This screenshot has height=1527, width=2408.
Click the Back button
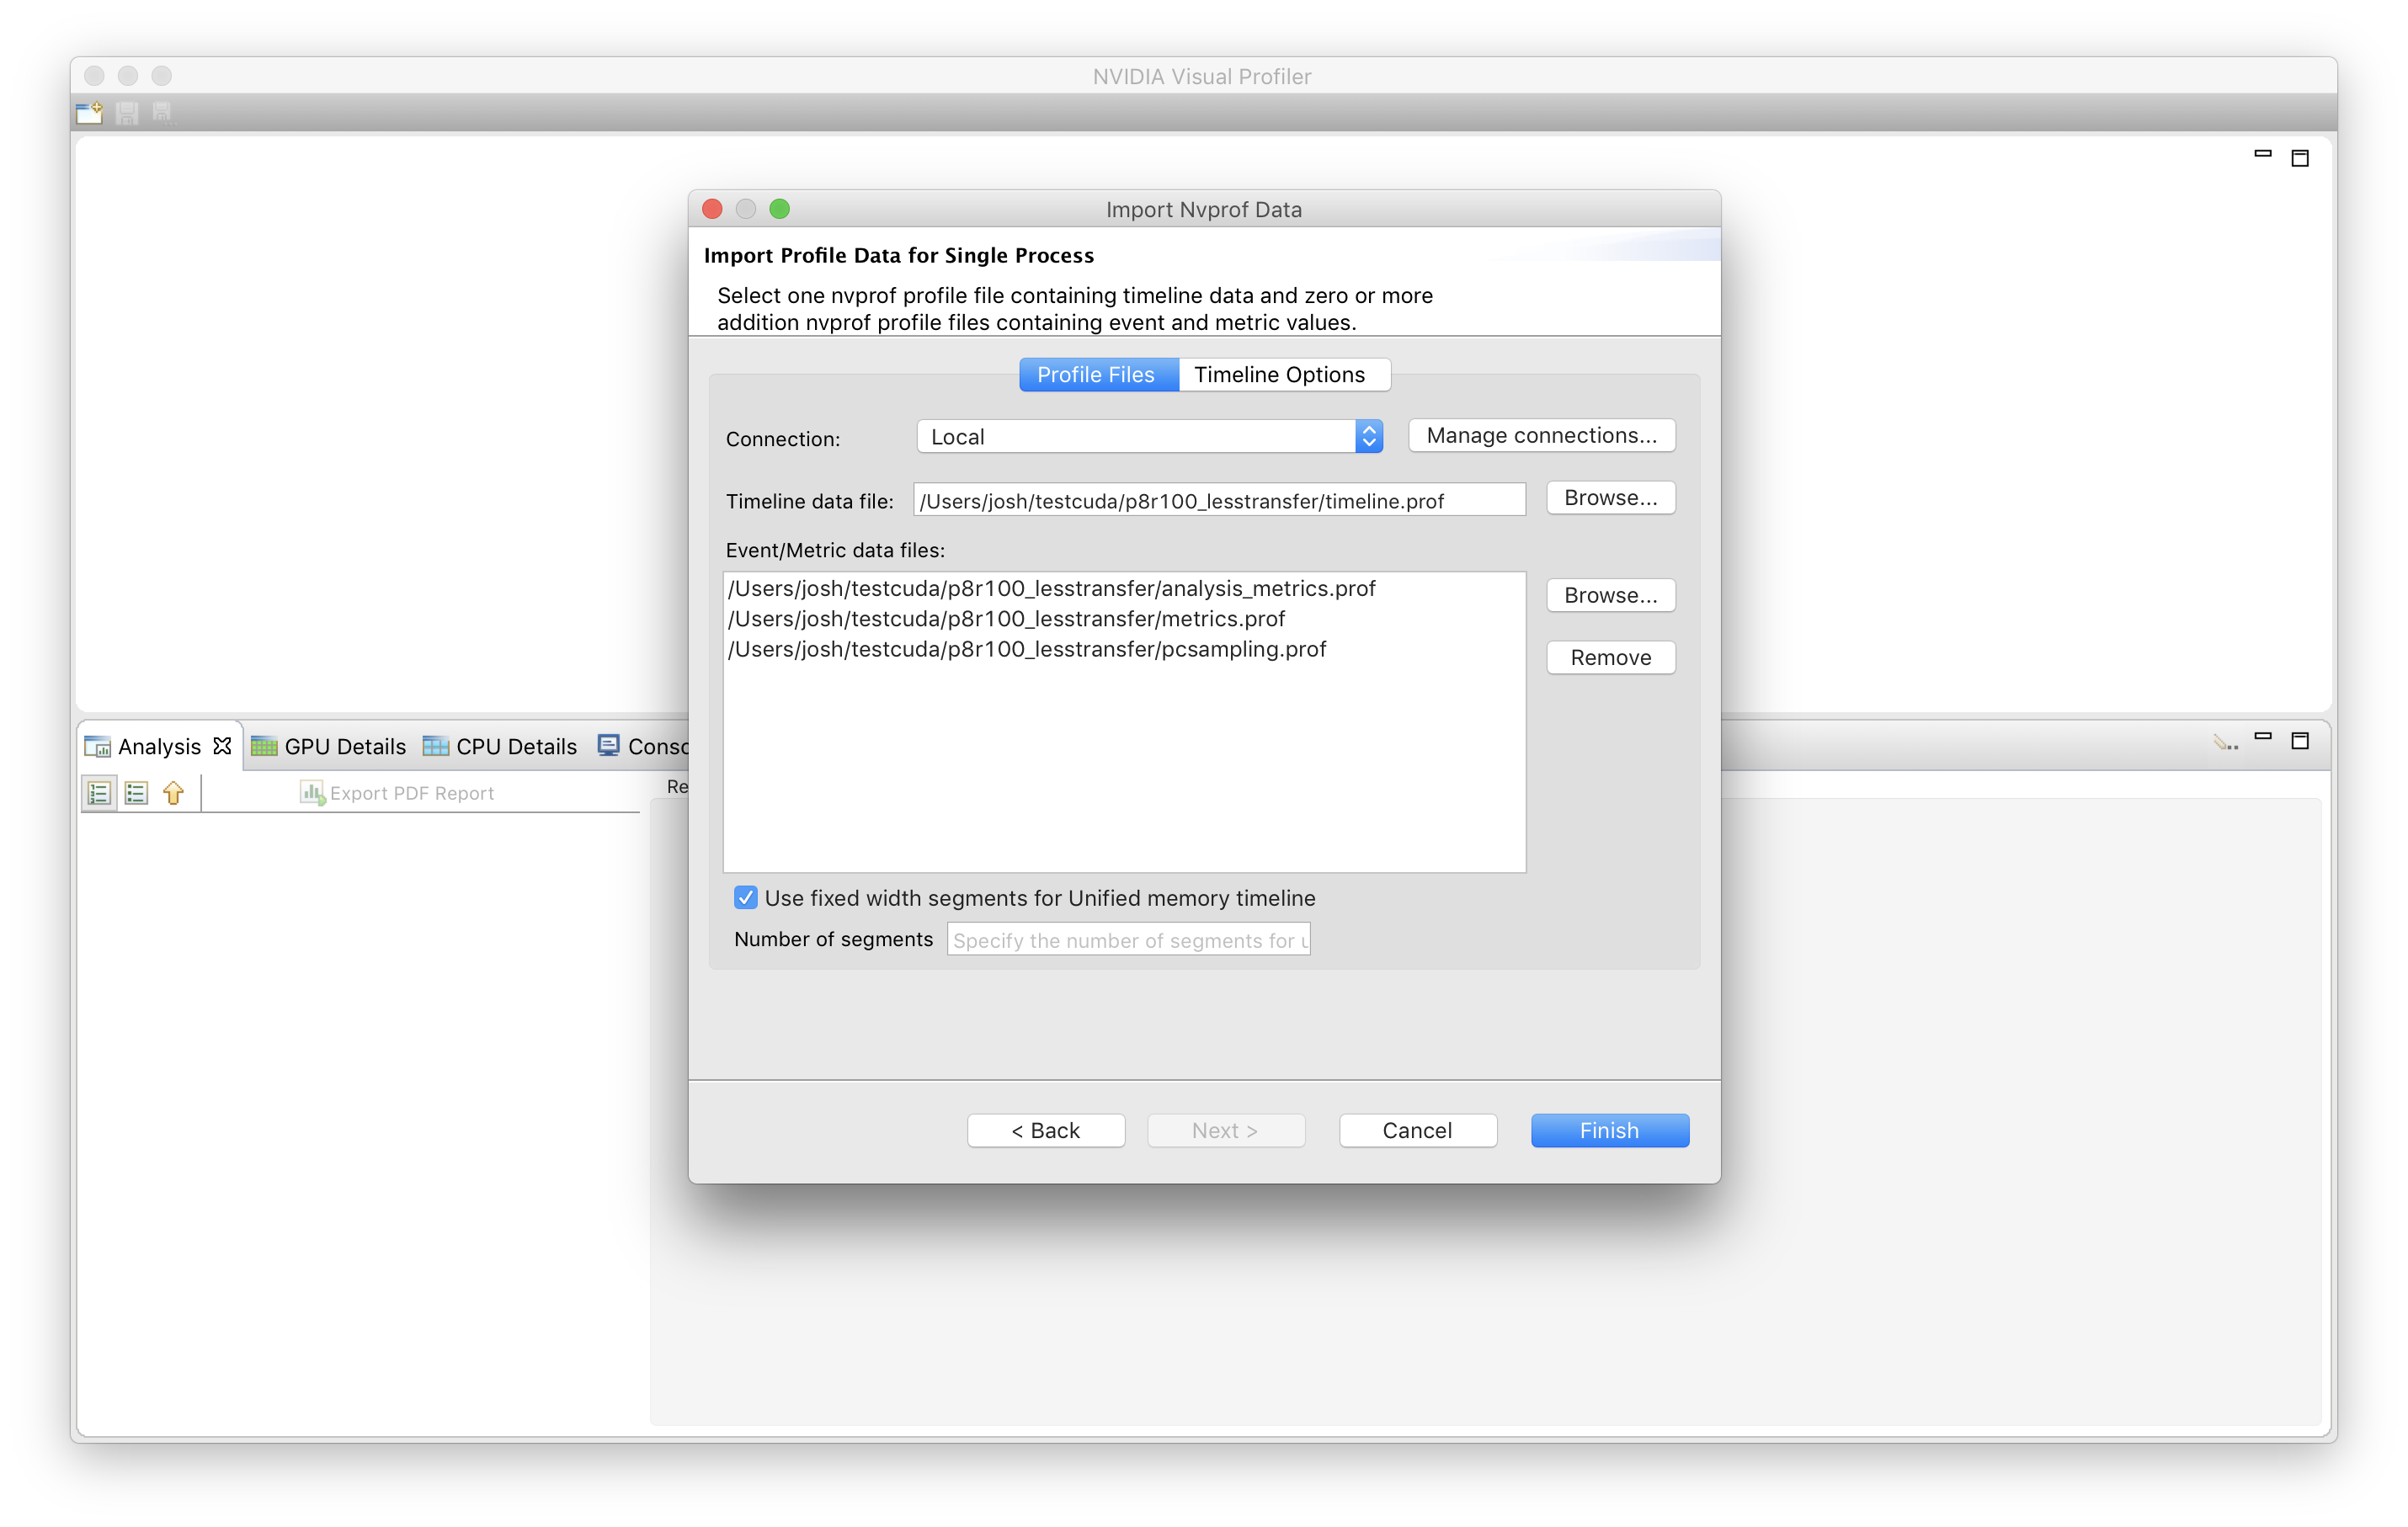click(1046, 1131)
